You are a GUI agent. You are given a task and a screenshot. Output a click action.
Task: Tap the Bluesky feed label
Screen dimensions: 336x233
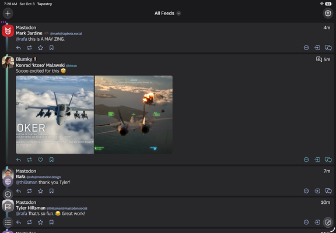tap(24, 59)
